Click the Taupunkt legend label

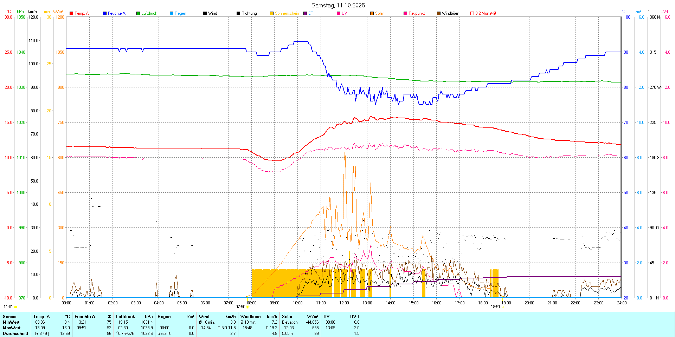click(x=417, y=13)
